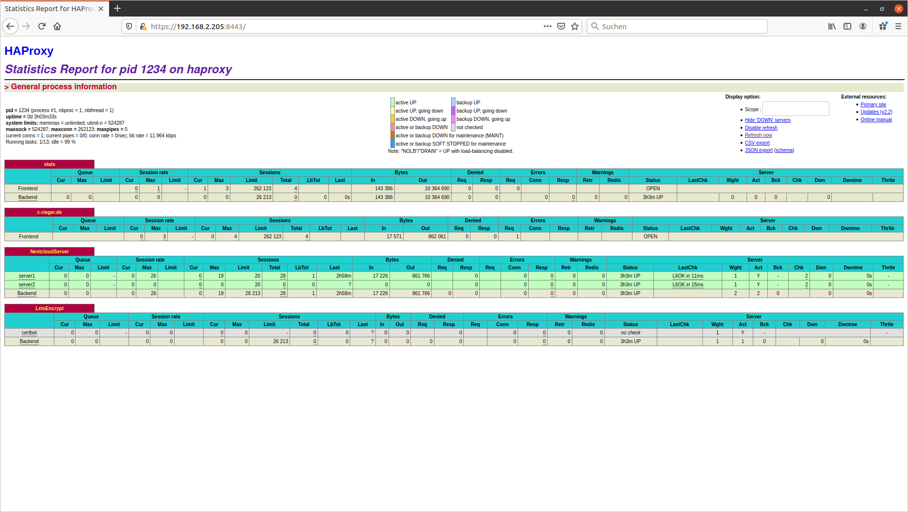The image size is (908, 512).
Task: Open the Firefox hamburger menu
Action: (898, 26)
